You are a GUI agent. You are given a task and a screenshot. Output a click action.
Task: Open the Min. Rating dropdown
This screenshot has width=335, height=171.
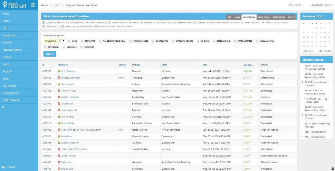pyautogui.click(x=61, y=41)
